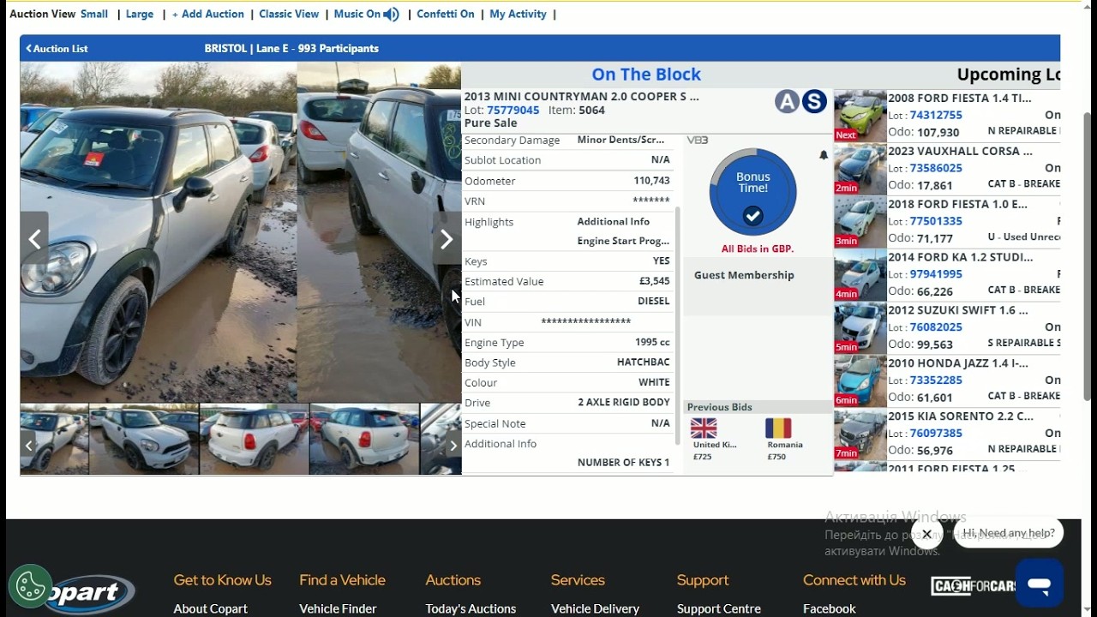Open the Auctions footer heading
This screenshot has width=1097, height=617.
[453, 580]
